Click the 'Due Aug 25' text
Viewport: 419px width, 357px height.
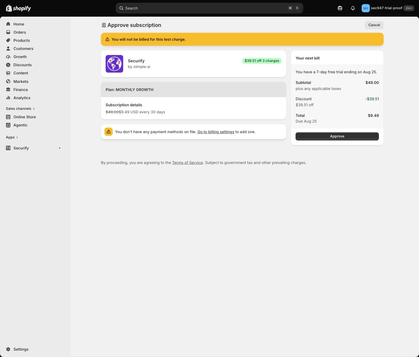point(306,121)
